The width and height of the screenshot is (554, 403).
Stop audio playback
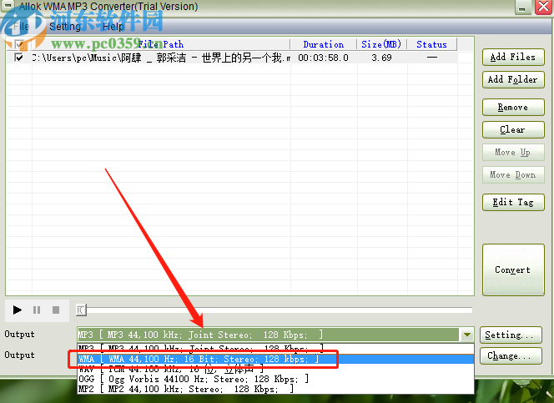coord(56,310)
